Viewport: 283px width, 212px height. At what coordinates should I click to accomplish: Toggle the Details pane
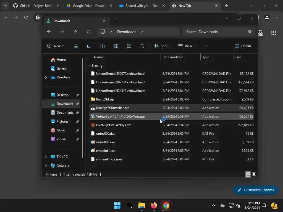point(243,46)
